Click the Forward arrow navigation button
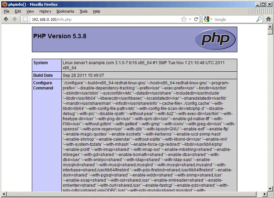The height and width of the screenshot is (198, 274). tap(15, 19)
